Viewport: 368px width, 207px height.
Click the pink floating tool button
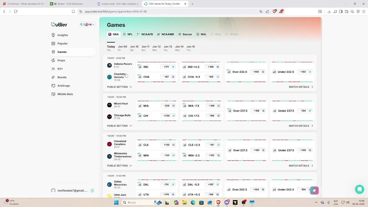(314, 190)
